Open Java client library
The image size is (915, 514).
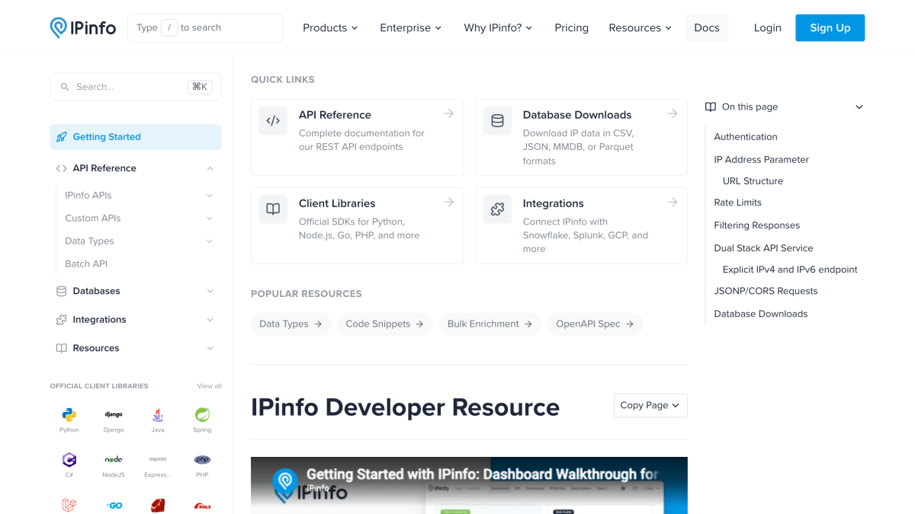158,420
